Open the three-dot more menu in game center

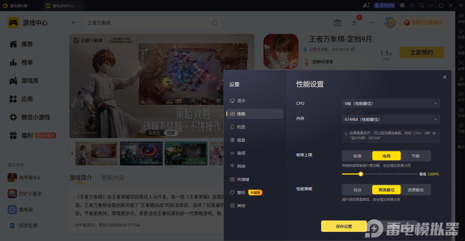pos(372,23)
